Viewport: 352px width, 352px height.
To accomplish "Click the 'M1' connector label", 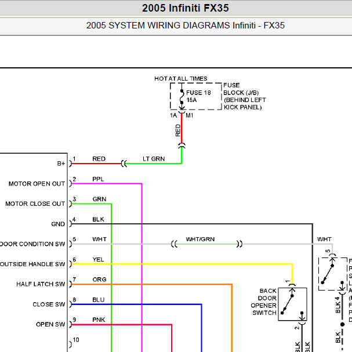I will pos(189,115).
